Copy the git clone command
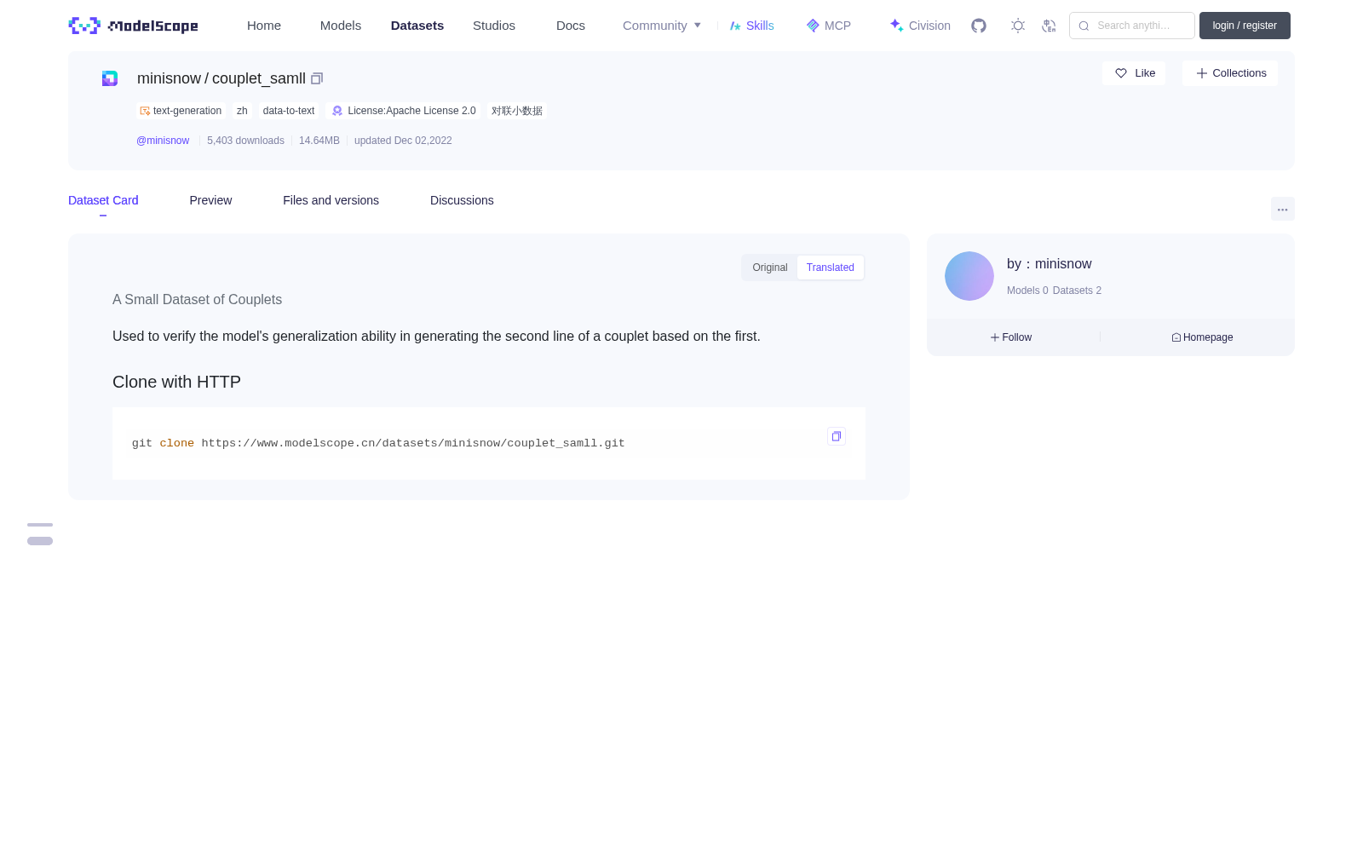The height and width of the screenshot is (852, 1363). [x=837, y=436]
